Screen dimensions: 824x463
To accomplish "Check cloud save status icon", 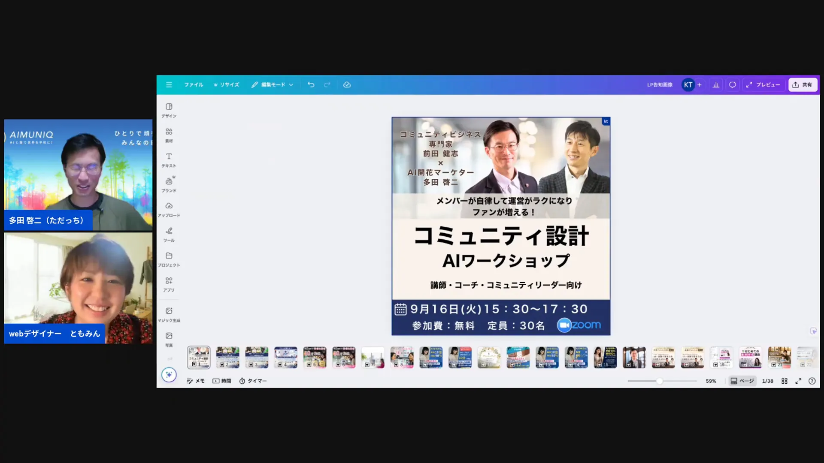I will click(x=347, y=85).
